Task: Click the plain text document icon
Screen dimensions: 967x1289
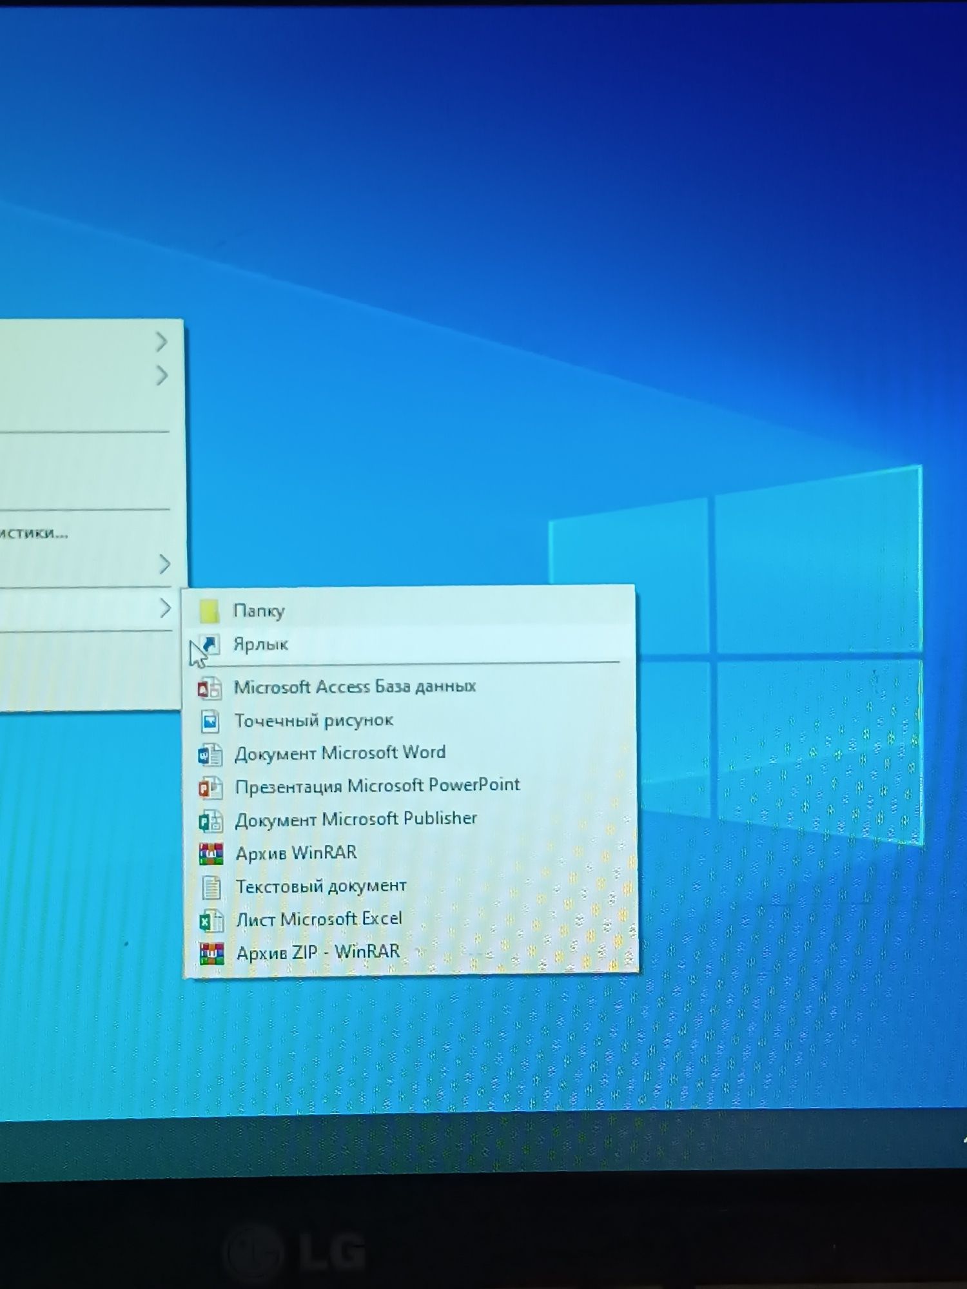Action: click(211, 887)
